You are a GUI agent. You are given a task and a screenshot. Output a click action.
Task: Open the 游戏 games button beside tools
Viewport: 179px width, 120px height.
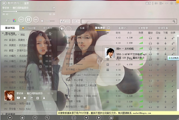coord(65,21)
